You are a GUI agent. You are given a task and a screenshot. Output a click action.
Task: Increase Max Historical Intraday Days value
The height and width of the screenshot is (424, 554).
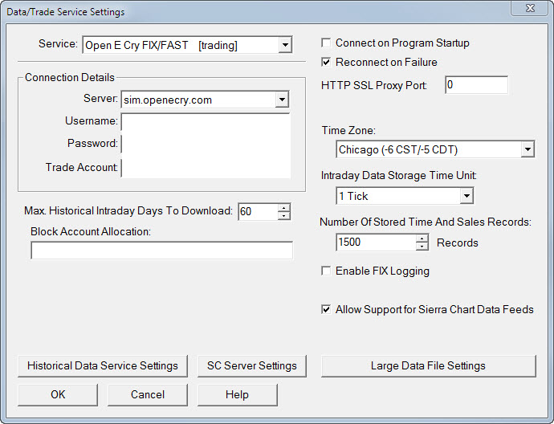283,207
